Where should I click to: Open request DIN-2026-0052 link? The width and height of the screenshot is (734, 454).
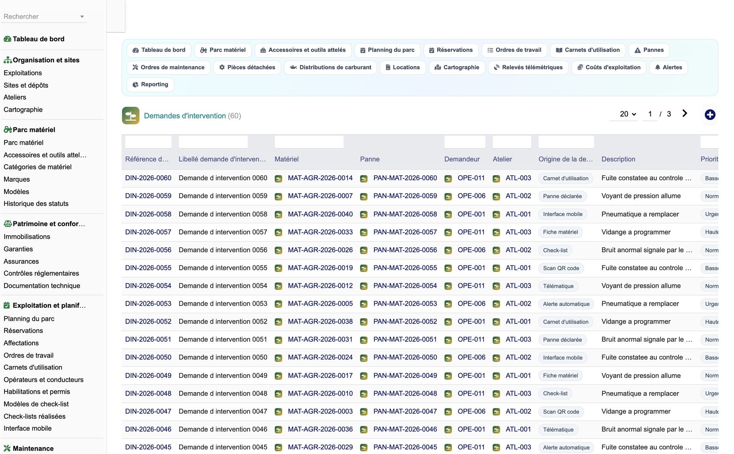click(148, 322)
